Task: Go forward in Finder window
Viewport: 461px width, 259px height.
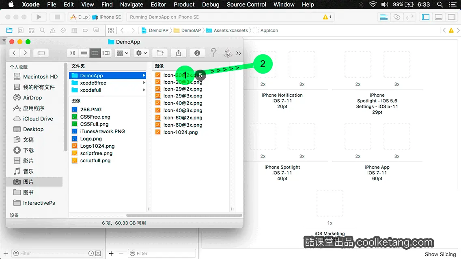Action: click(x=25, y=53)
